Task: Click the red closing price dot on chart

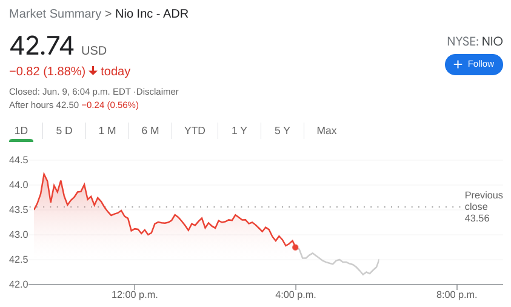Action: pos(295,248)
